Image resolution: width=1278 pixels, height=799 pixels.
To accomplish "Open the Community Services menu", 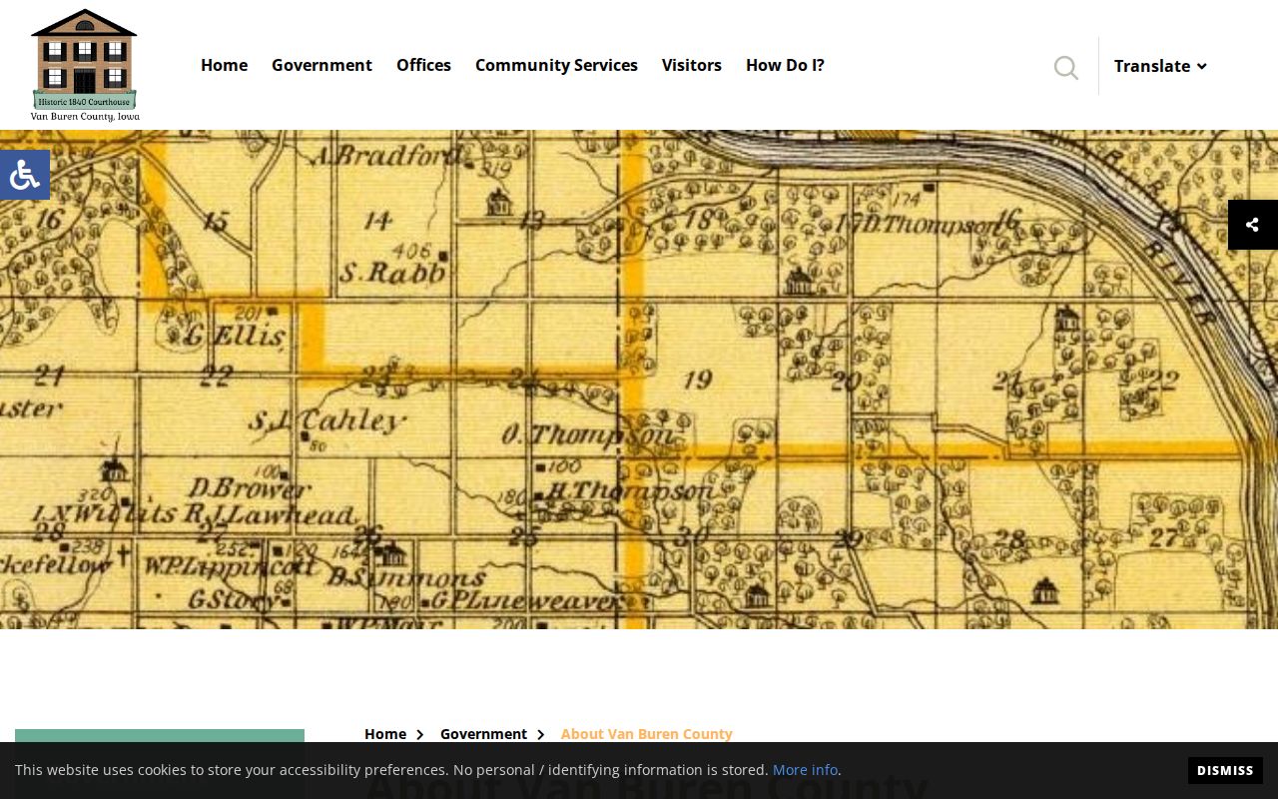I will [x=556, y=65].
